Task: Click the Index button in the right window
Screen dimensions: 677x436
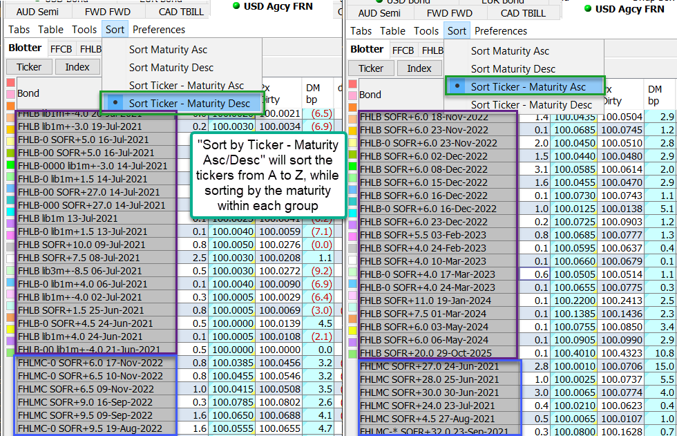Action: 419,68
